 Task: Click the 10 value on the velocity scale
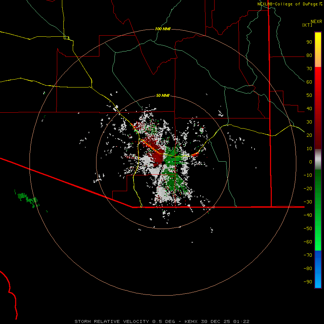pyautogui.click(x=309, y=149)
